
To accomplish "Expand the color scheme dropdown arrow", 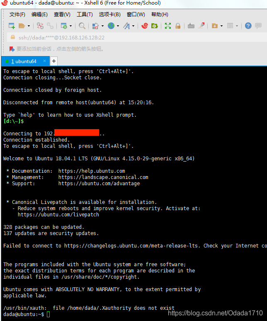I will (102, 26).
